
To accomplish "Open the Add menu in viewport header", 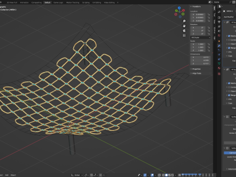I will (7, 175).
